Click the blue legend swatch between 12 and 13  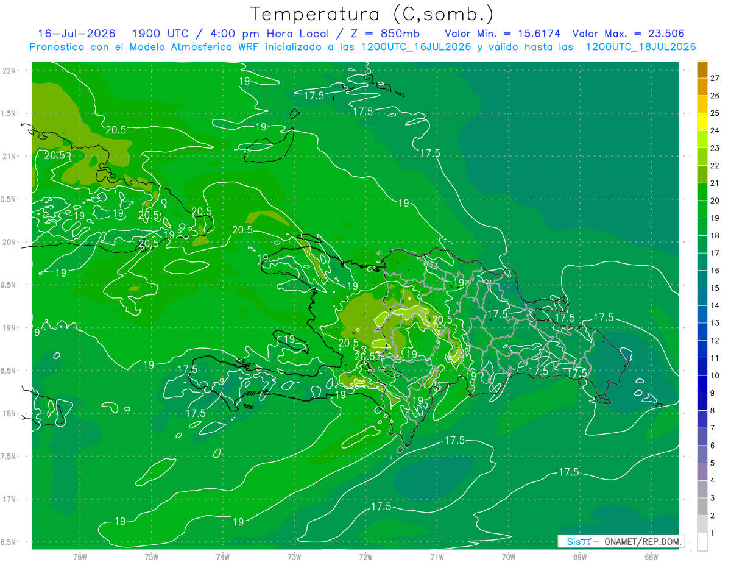pos(702,332)
